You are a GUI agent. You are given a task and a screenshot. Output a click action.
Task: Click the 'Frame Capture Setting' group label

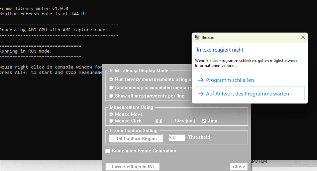pyautogui.click(x=134, y=130)
